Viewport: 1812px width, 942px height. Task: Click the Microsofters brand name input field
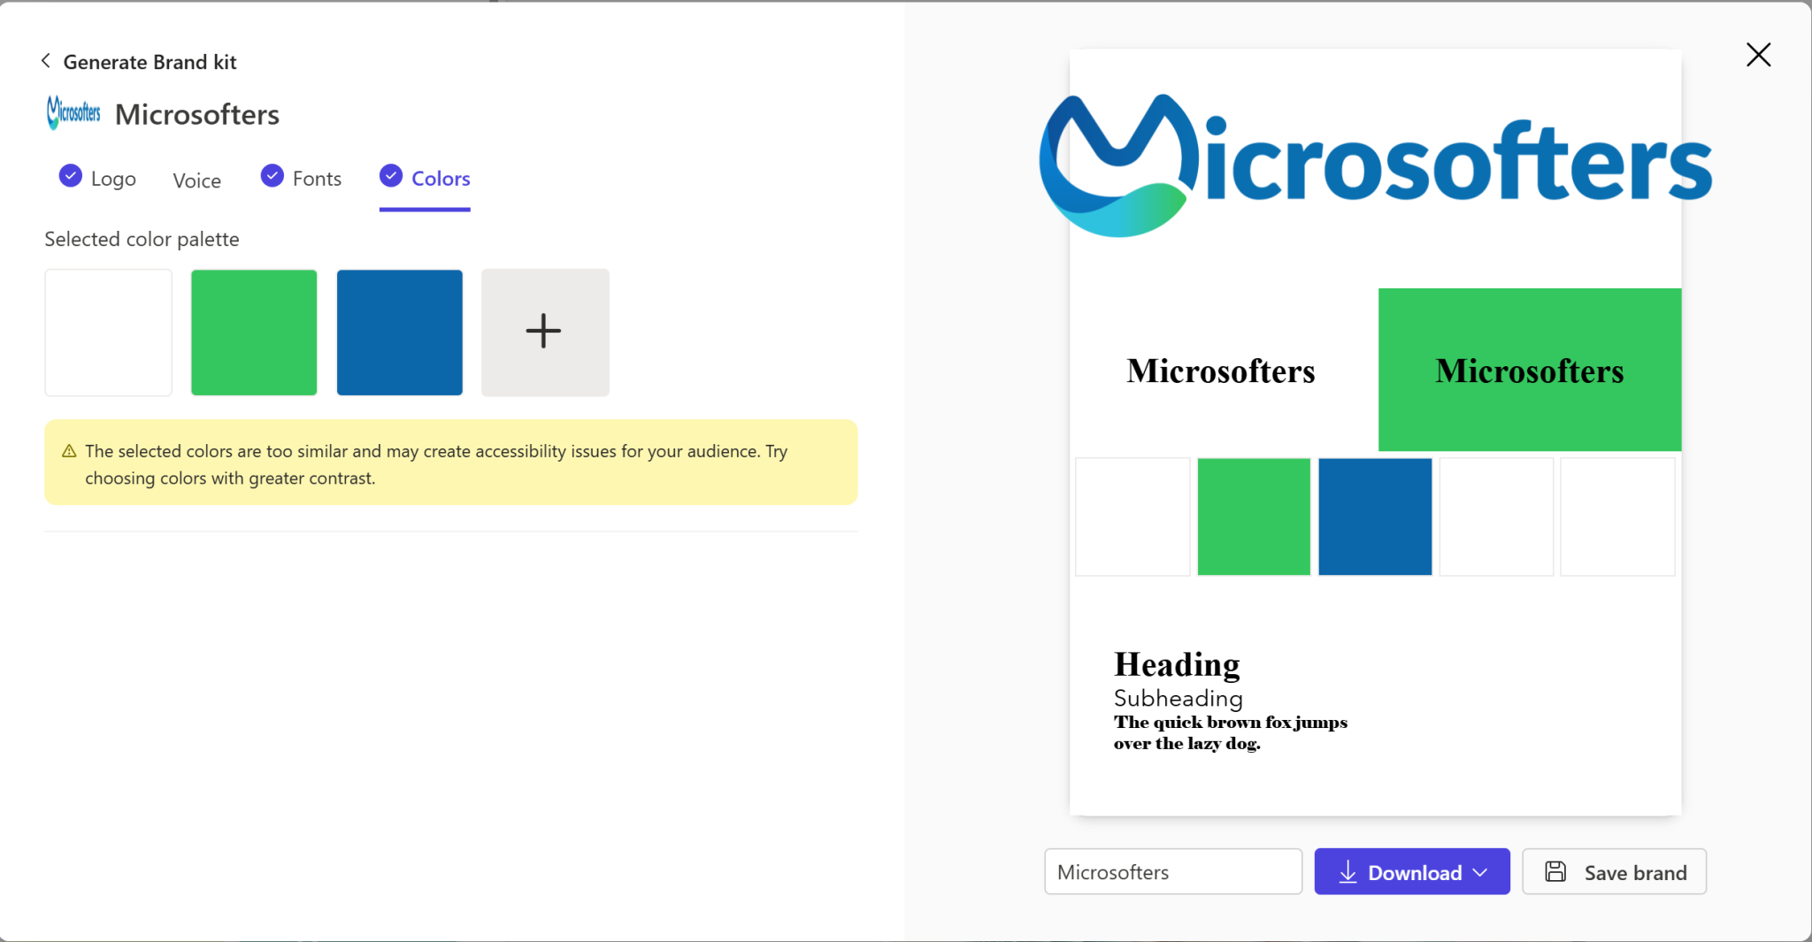1171,871
